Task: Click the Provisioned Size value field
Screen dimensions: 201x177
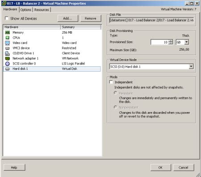Action: click(159, 42)
